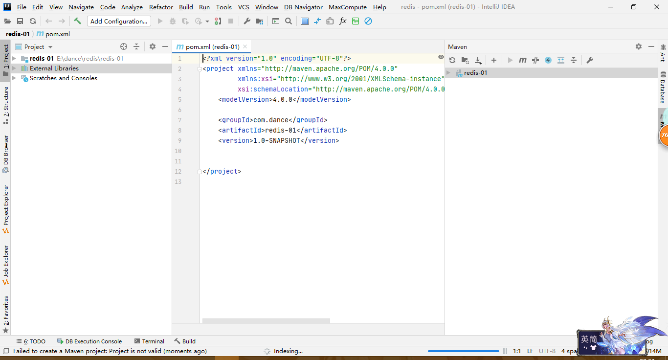This screenshot has height=360, width=668.
Task: Toggle Maven offline mode lightning icon
Action: click(548, 60)
